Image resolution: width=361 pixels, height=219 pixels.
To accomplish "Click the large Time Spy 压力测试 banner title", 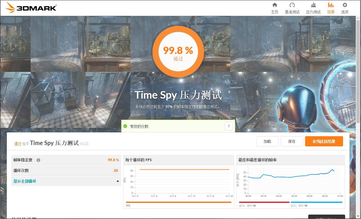I will pos(178,95).
